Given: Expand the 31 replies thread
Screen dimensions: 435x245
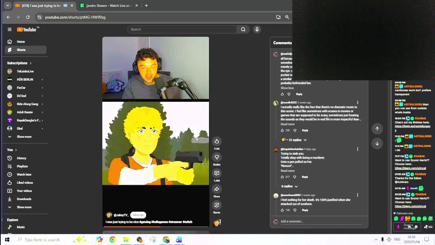Looking at the screenshot, I should pyautogui.click(x=294, y=140).
